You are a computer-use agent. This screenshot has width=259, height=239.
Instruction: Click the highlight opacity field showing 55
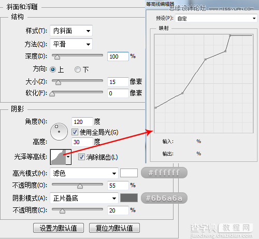coord(118,186)
